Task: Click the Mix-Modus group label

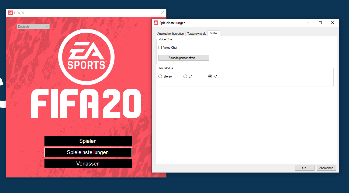Action: [166, 68]
